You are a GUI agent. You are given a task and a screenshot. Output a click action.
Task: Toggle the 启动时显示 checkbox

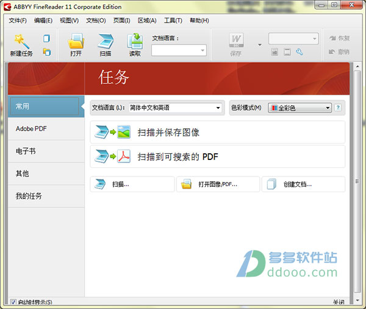click(x=13, y=302)
